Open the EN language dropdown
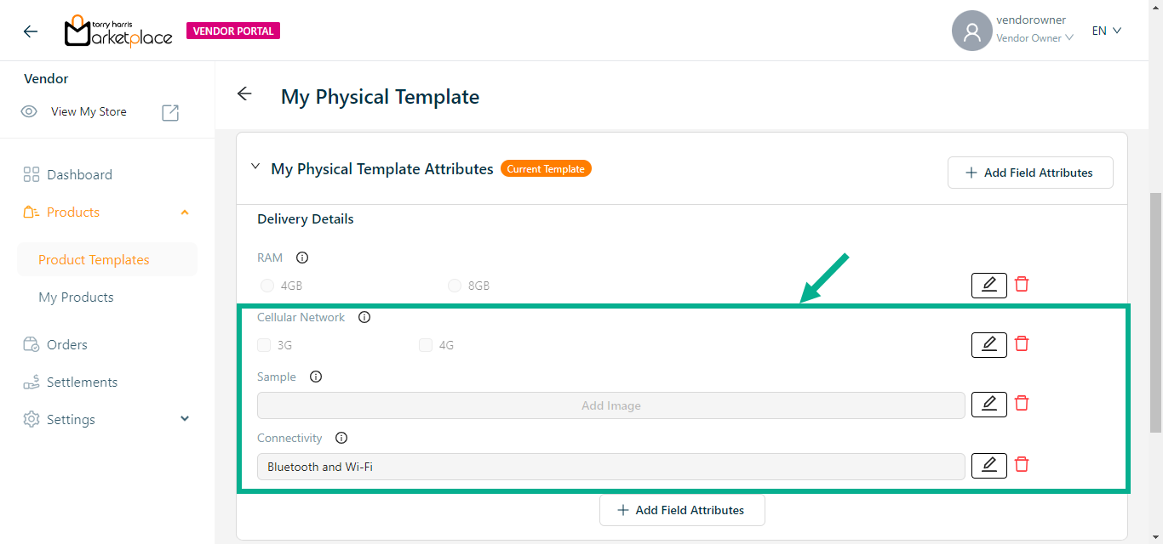1163x544 pixels. [1107, 31]
